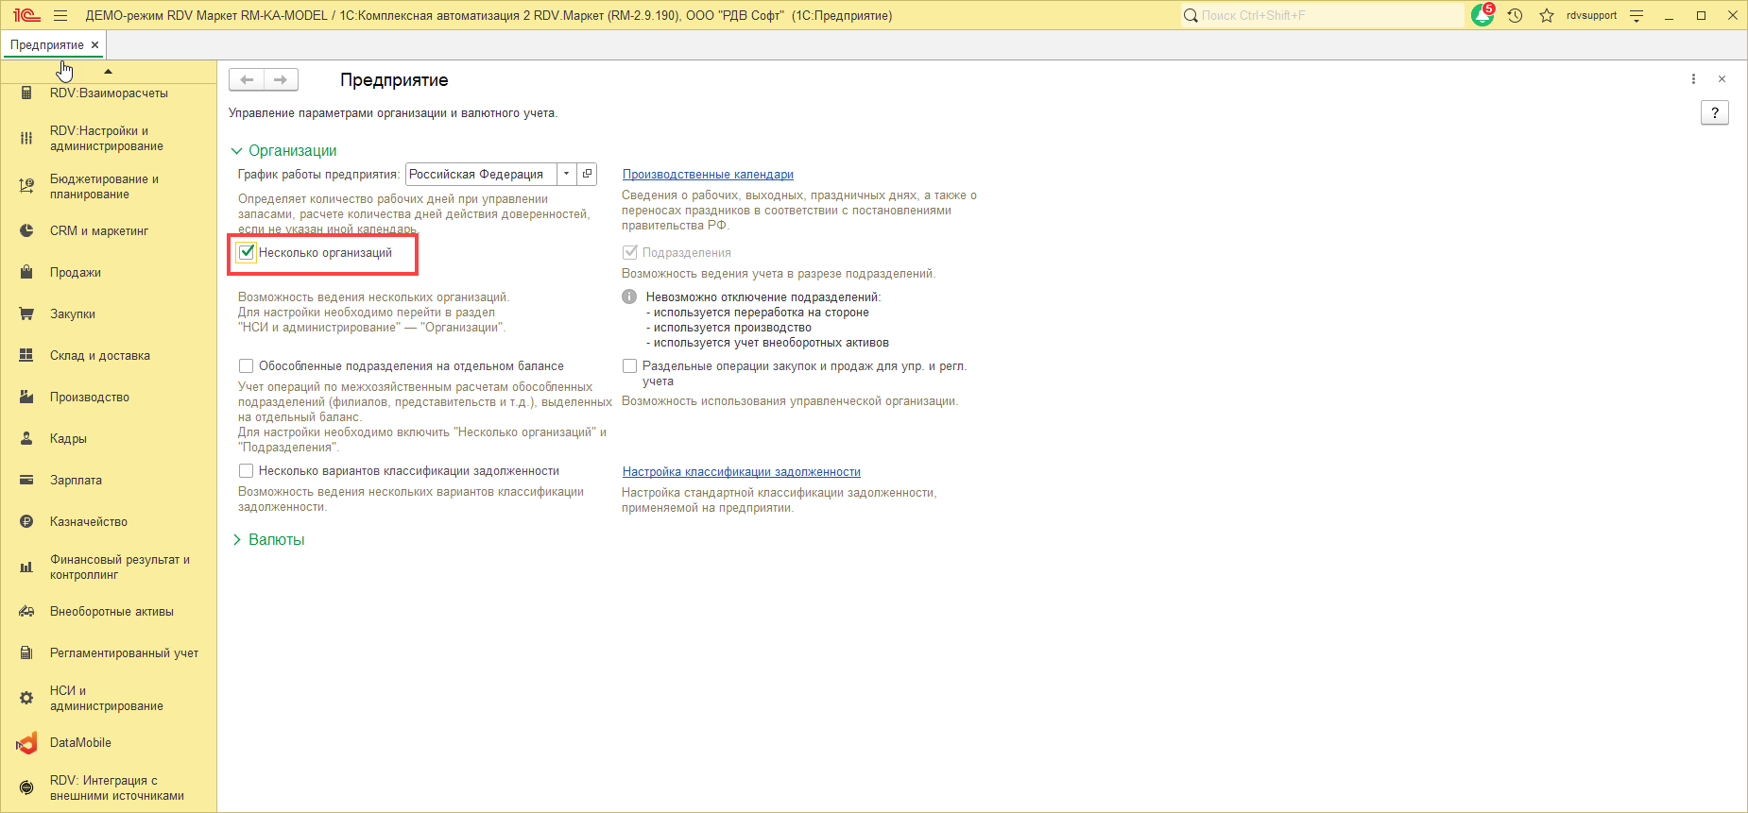This screenshot has width=1748, height=813.
Task: Open the Российская Федерация calendar form icon
Action: (x=587, y=174)
